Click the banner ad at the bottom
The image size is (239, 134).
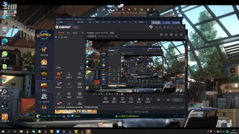[x=76, y=112]
